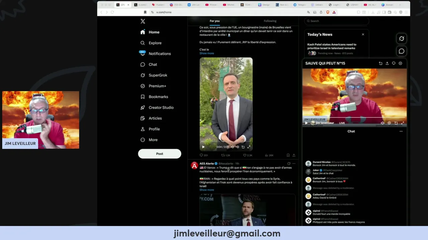The image size is (428, 240).
Task: Reload the page in the browser
Action: pos(112,12)
